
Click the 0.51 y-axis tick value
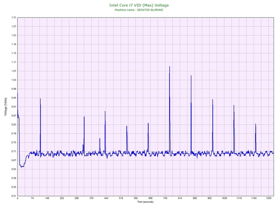(14, 196)
